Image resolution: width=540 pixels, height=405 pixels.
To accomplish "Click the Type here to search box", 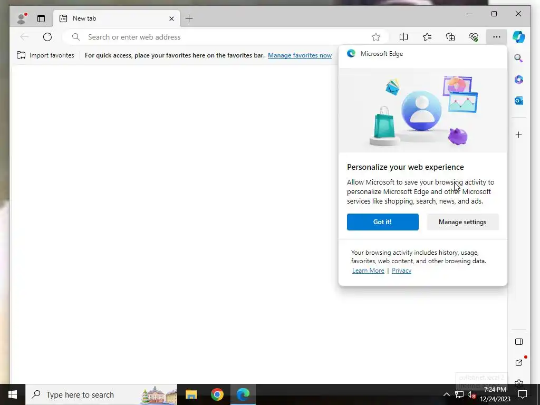I will click(x=101, y=394).
